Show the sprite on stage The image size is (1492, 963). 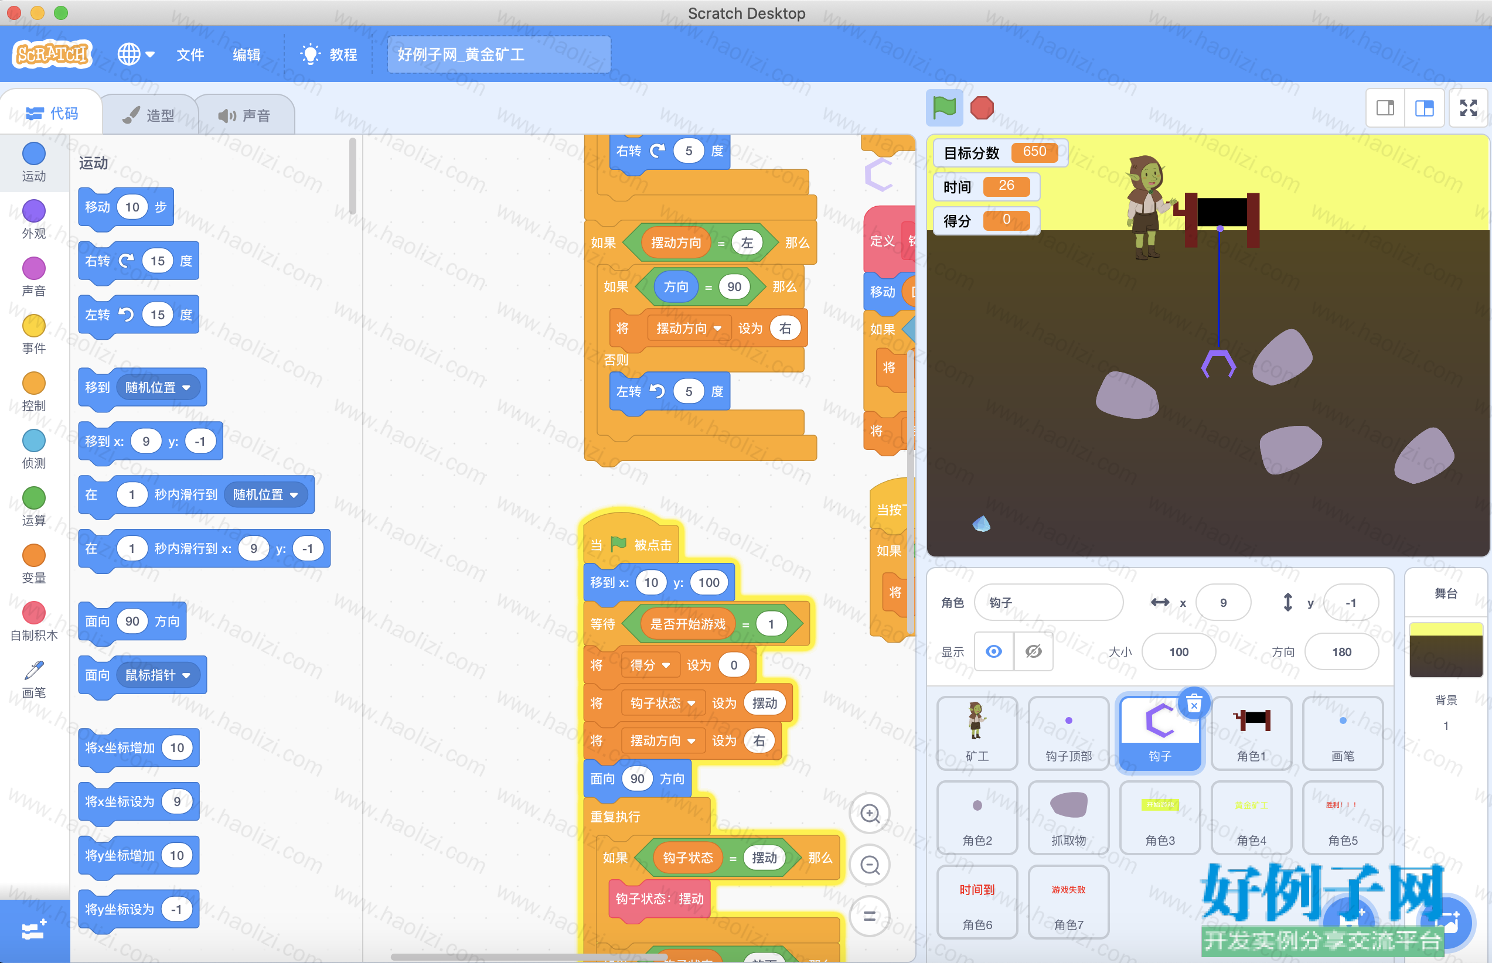993,651
